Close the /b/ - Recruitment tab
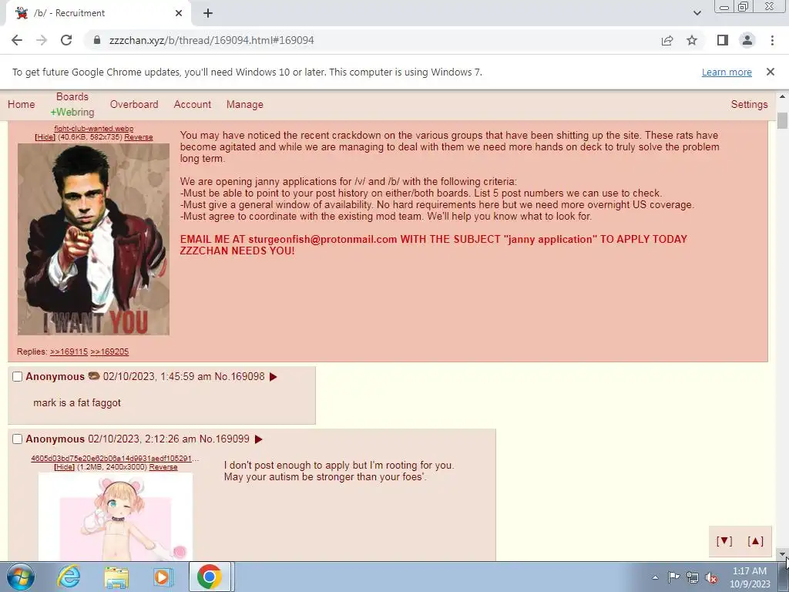This screenshot has height=592, width=789. [x=179, y=13]
